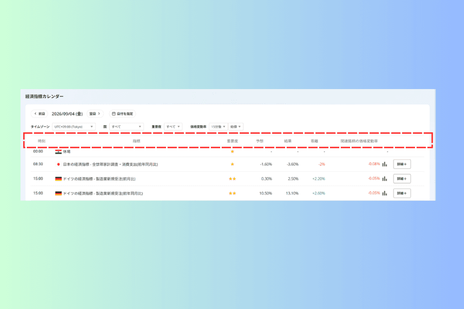Click the result value 2.50%
This screenshot has height=309, width=464.
(293, 179)
